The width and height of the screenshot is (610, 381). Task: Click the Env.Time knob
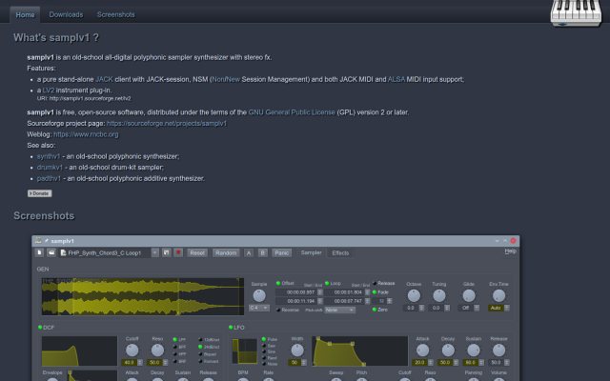(498, 295)
